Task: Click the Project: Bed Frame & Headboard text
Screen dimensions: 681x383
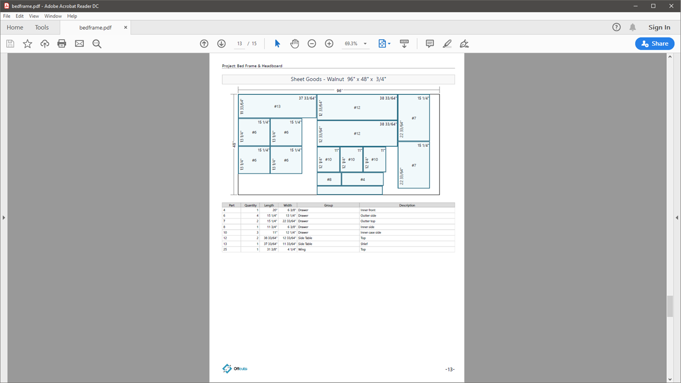Action: [252, 66]
